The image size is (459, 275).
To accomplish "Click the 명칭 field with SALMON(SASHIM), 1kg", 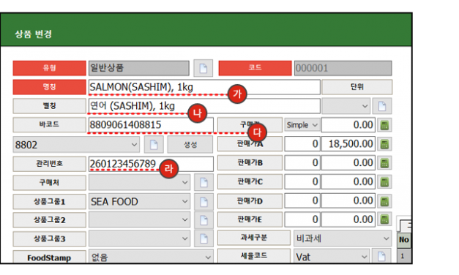I will tap(204, 87).
